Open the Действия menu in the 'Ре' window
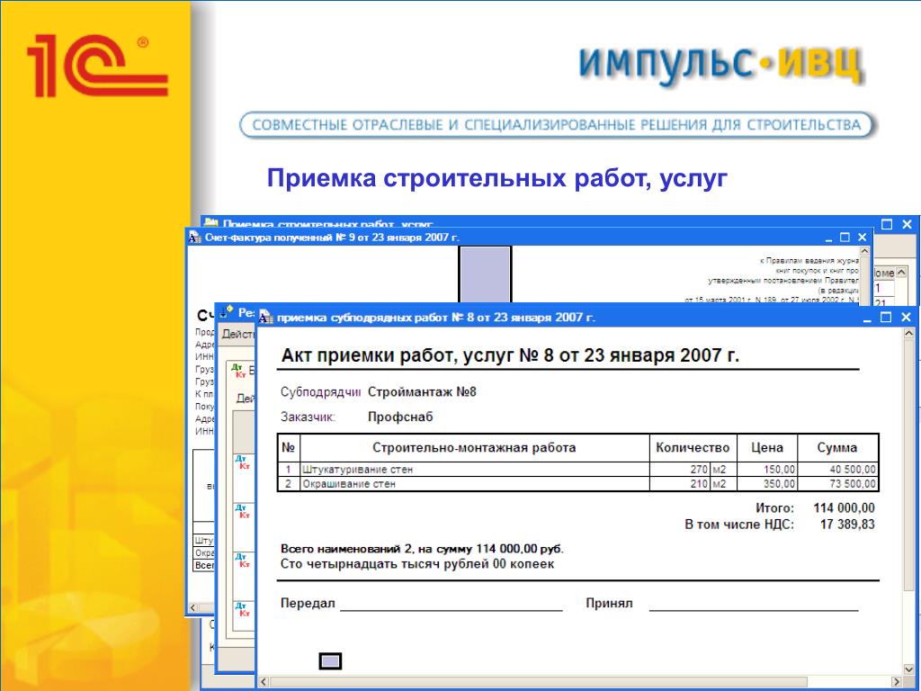The width and height of the screenshot is (921, 691). click(x=237, y=335)
